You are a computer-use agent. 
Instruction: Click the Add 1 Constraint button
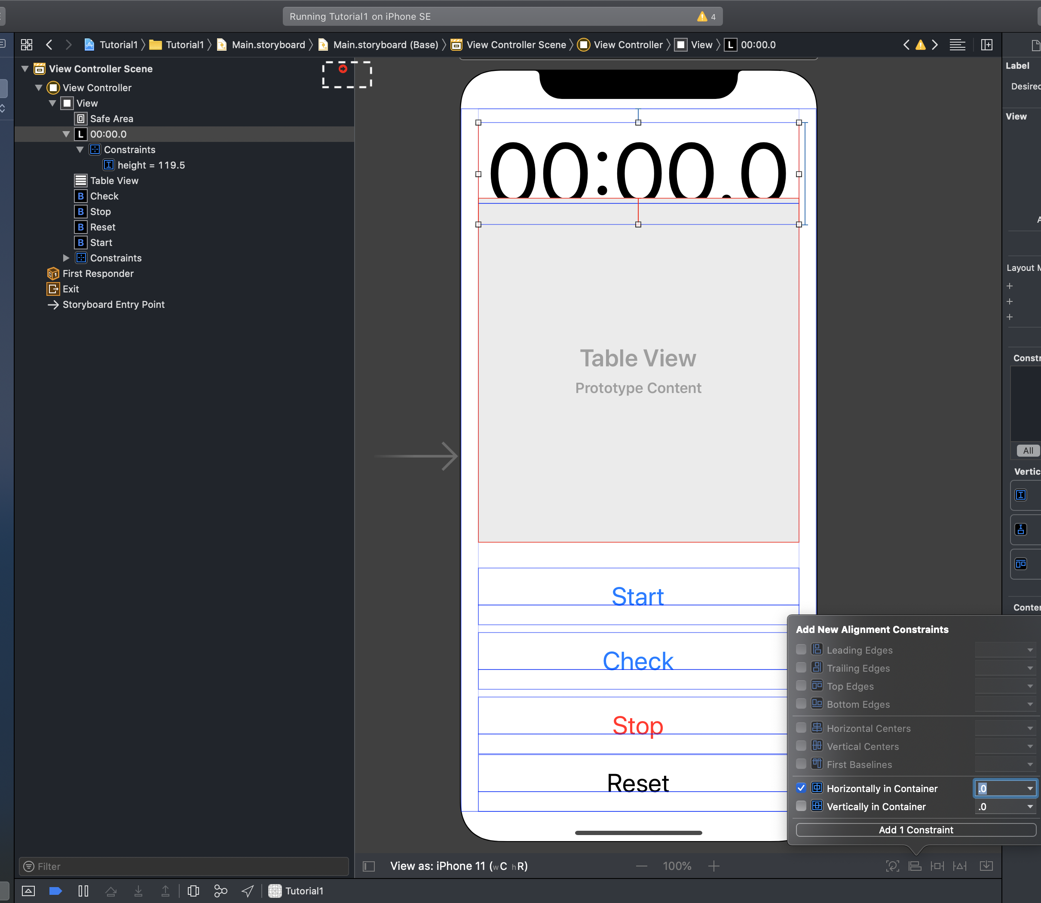click(x=915, y=829)
